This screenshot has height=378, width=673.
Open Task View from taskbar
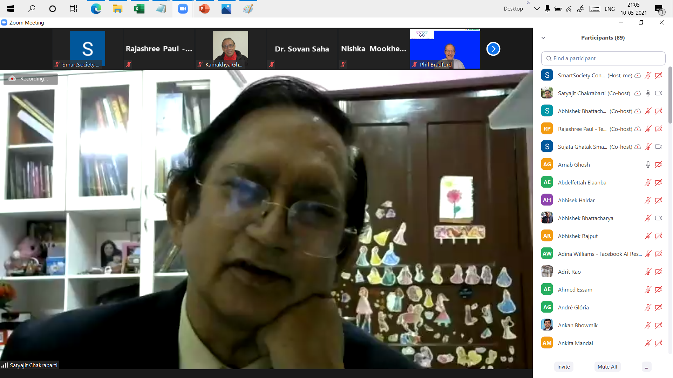[x=74, y=9]
